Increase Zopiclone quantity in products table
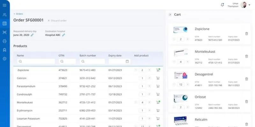The width and height of the screenshot is (255, 127). (x=149, y=70)
